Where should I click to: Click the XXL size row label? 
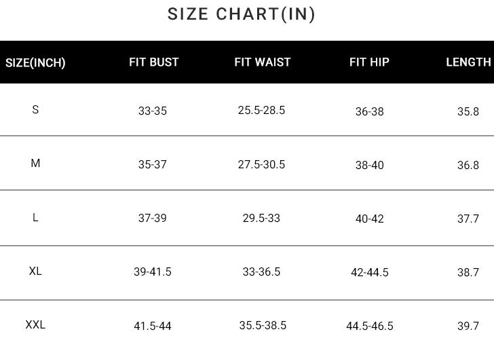(35, 325)
